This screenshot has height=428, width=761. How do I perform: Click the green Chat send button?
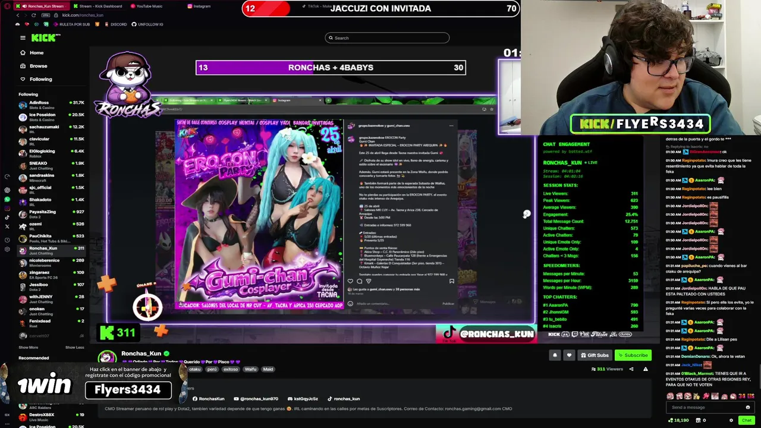coord(747,420)
